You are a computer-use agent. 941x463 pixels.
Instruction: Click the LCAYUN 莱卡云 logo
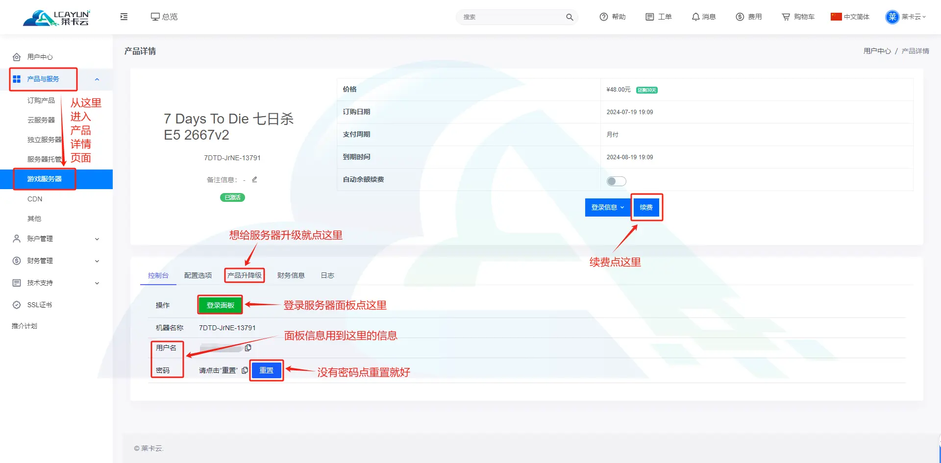(56, 18)
